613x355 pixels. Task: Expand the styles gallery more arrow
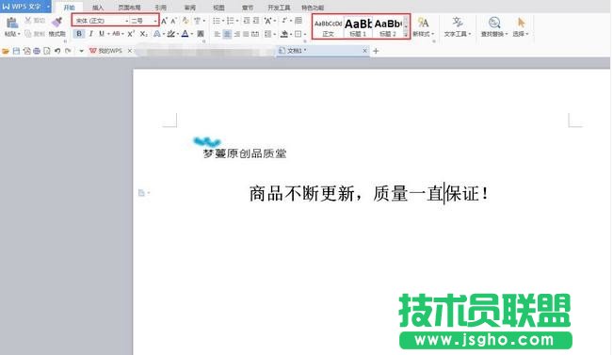tap(406, 35)
